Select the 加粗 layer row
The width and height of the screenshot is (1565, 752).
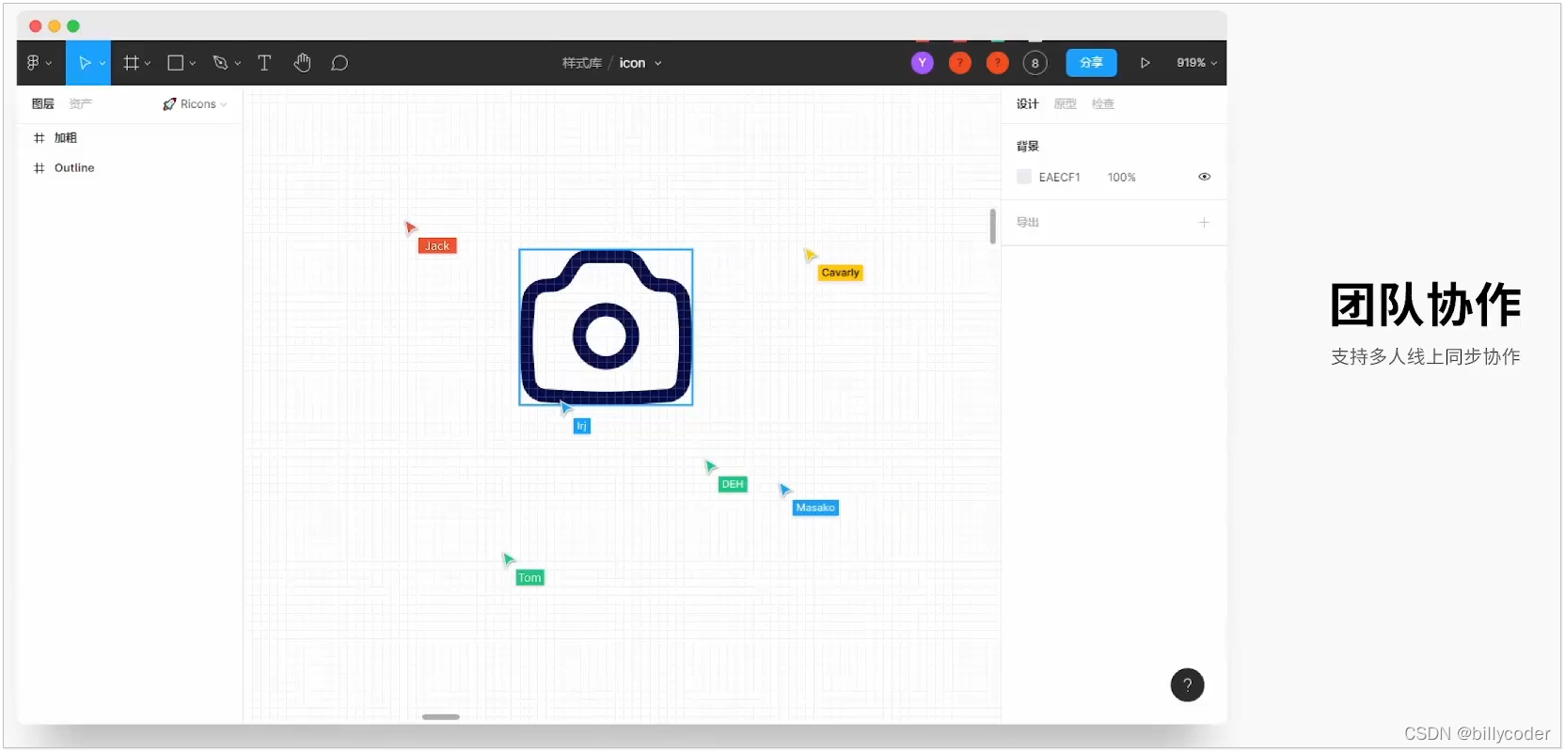click(130, 138)
